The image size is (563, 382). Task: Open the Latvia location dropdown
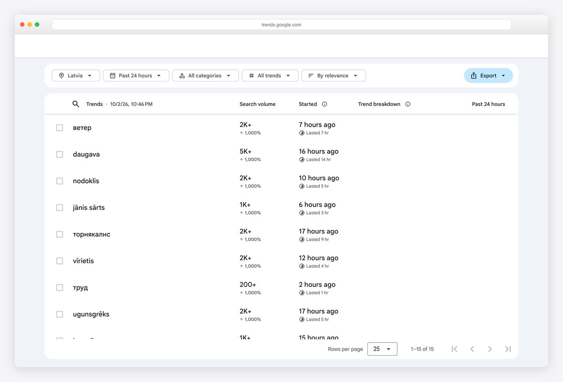pyautogui.click(x=76, y=75)
